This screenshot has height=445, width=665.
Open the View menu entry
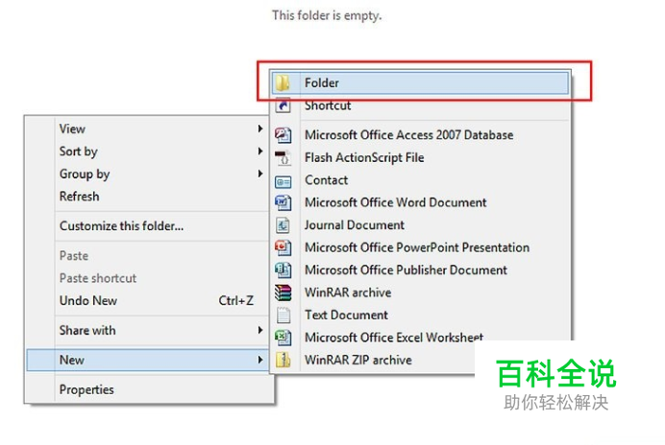[x=148, y=129]
